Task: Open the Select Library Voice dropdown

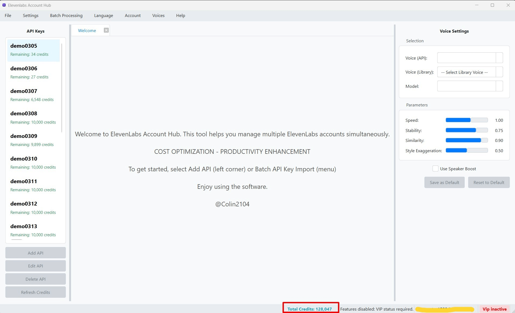Action: (x=470, y=72)
